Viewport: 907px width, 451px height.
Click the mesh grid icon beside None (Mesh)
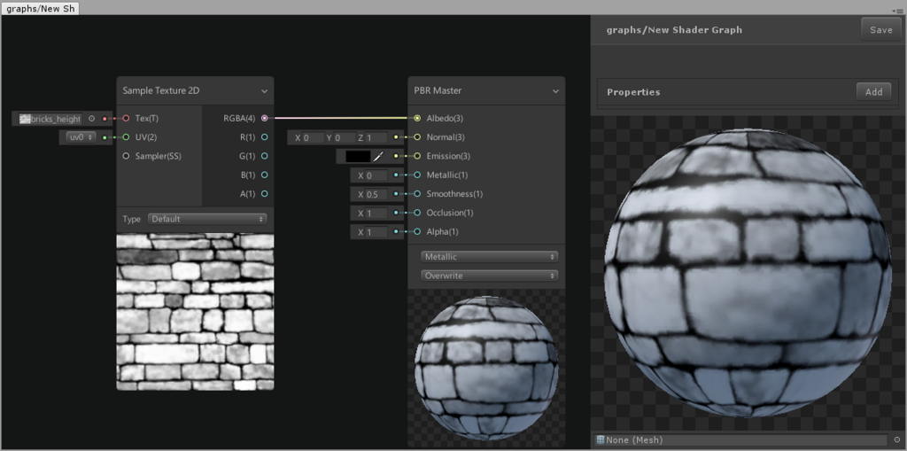601,440
